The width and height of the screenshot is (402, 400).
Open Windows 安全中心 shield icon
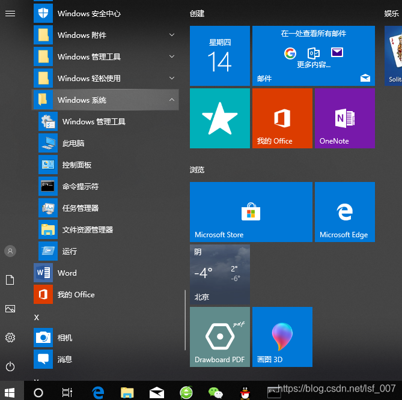43,13
